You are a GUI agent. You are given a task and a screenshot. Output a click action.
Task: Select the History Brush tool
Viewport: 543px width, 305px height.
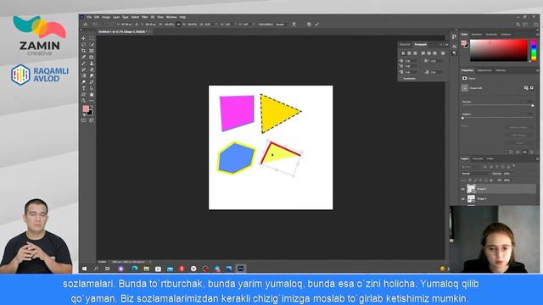tap(83, 69)
